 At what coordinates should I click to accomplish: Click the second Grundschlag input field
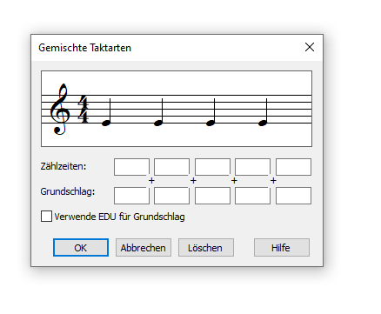171,196
